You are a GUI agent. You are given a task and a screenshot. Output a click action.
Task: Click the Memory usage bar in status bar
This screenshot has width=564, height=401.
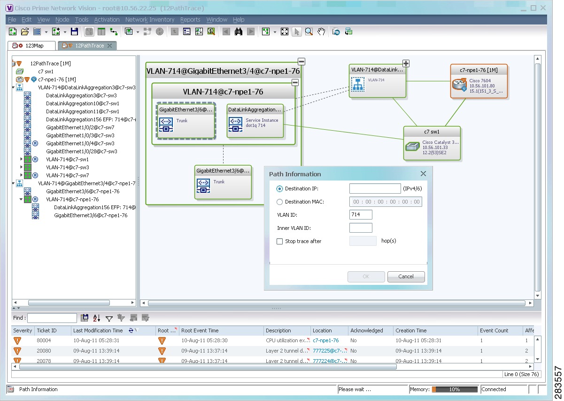pyautogui.click(x=455, y=390)
